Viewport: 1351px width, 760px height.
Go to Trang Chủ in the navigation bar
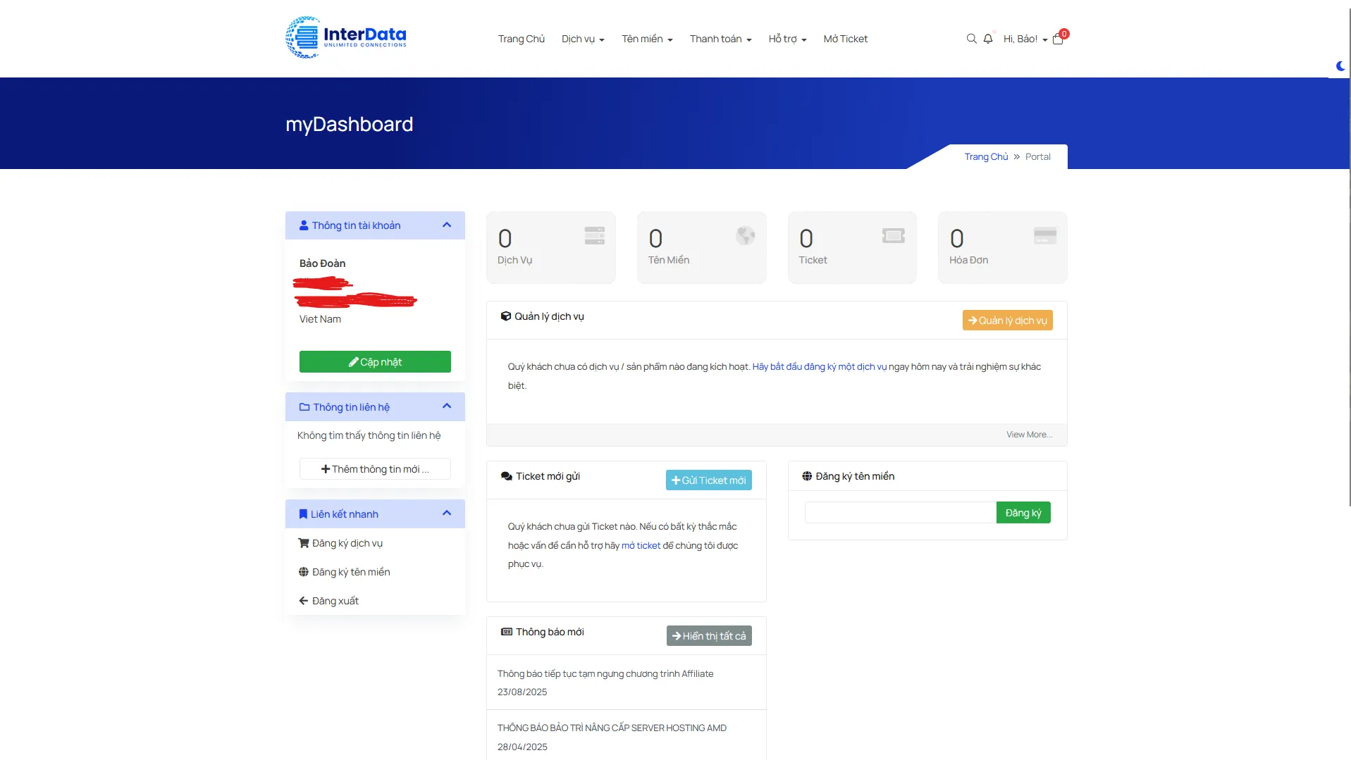522,39
